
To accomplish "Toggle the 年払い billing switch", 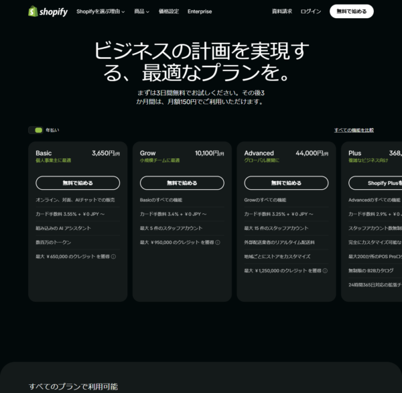I will (36, 130).
